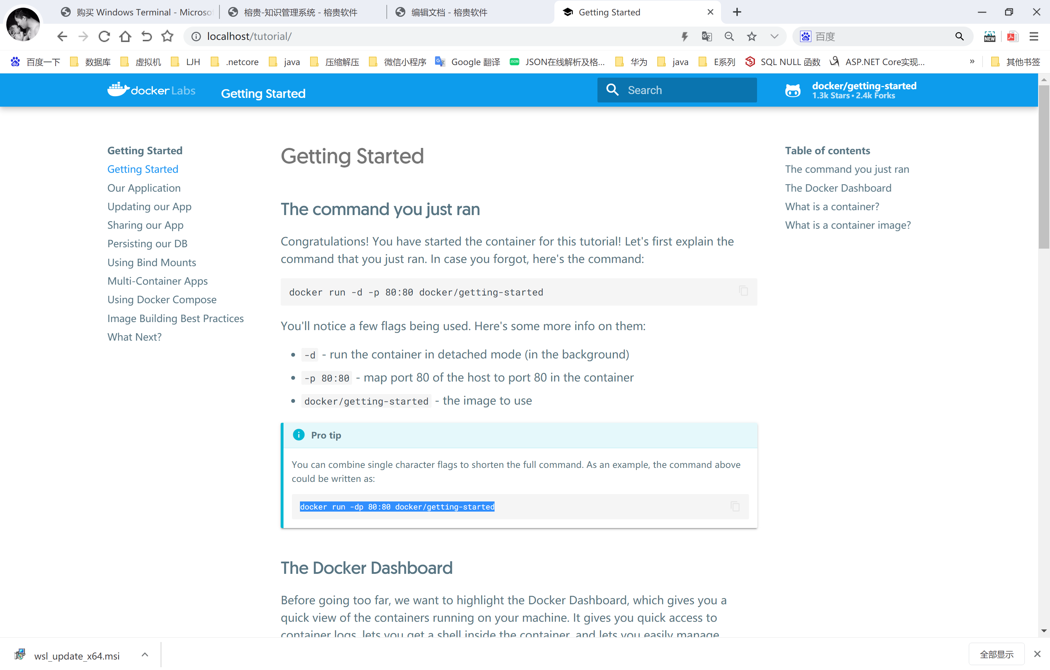
Task: Expand wsl_update_x64.msi download options
Action: [x=145, y=654]
